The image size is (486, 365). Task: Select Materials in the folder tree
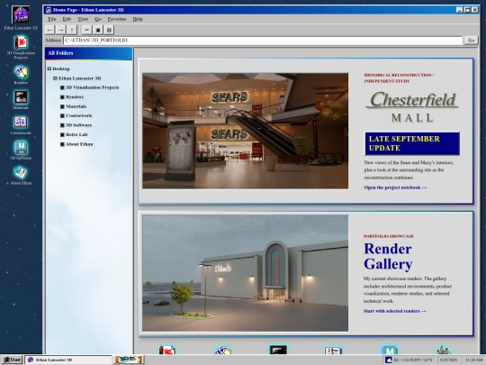coord(73,106)
